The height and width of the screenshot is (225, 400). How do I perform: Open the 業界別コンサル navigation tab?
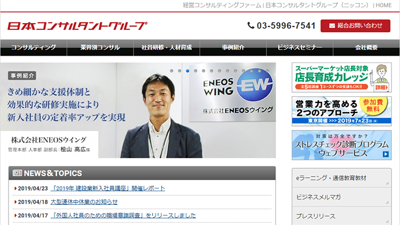click(x=100, y=47)
